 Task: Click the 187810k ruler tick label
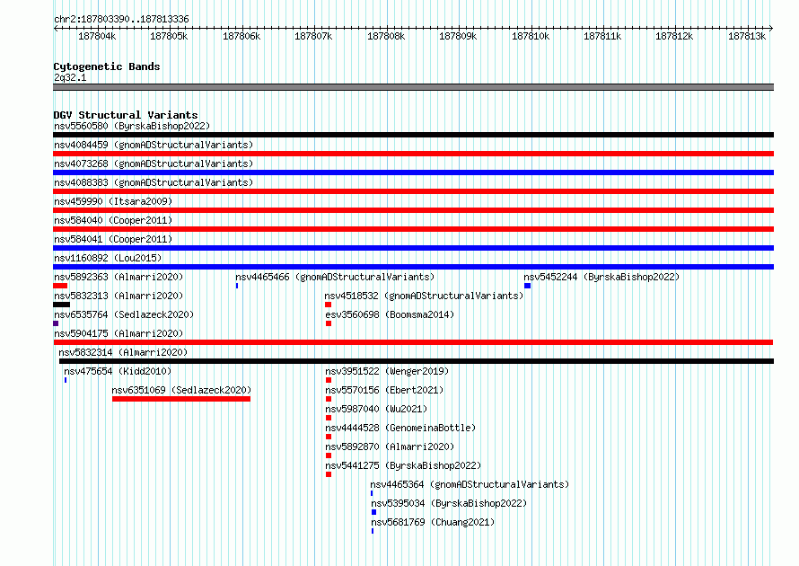pos(531,36)
